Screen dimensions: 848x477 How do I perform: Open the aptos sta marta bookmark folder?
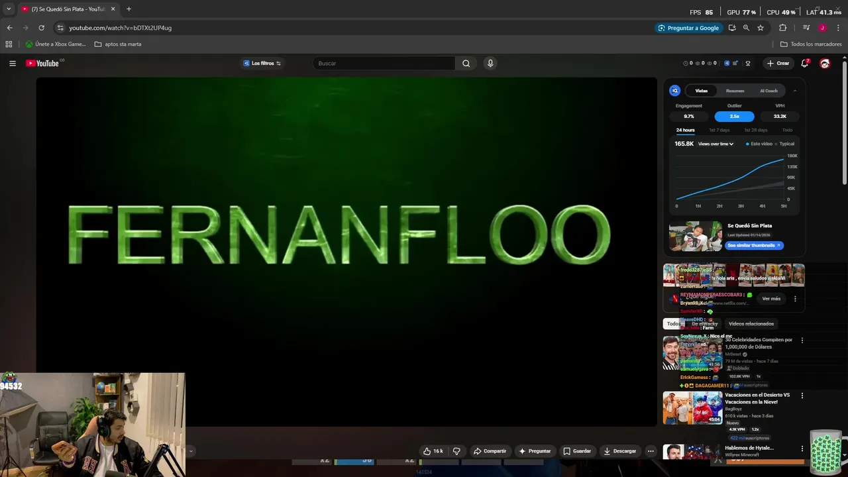coord(118,44)
